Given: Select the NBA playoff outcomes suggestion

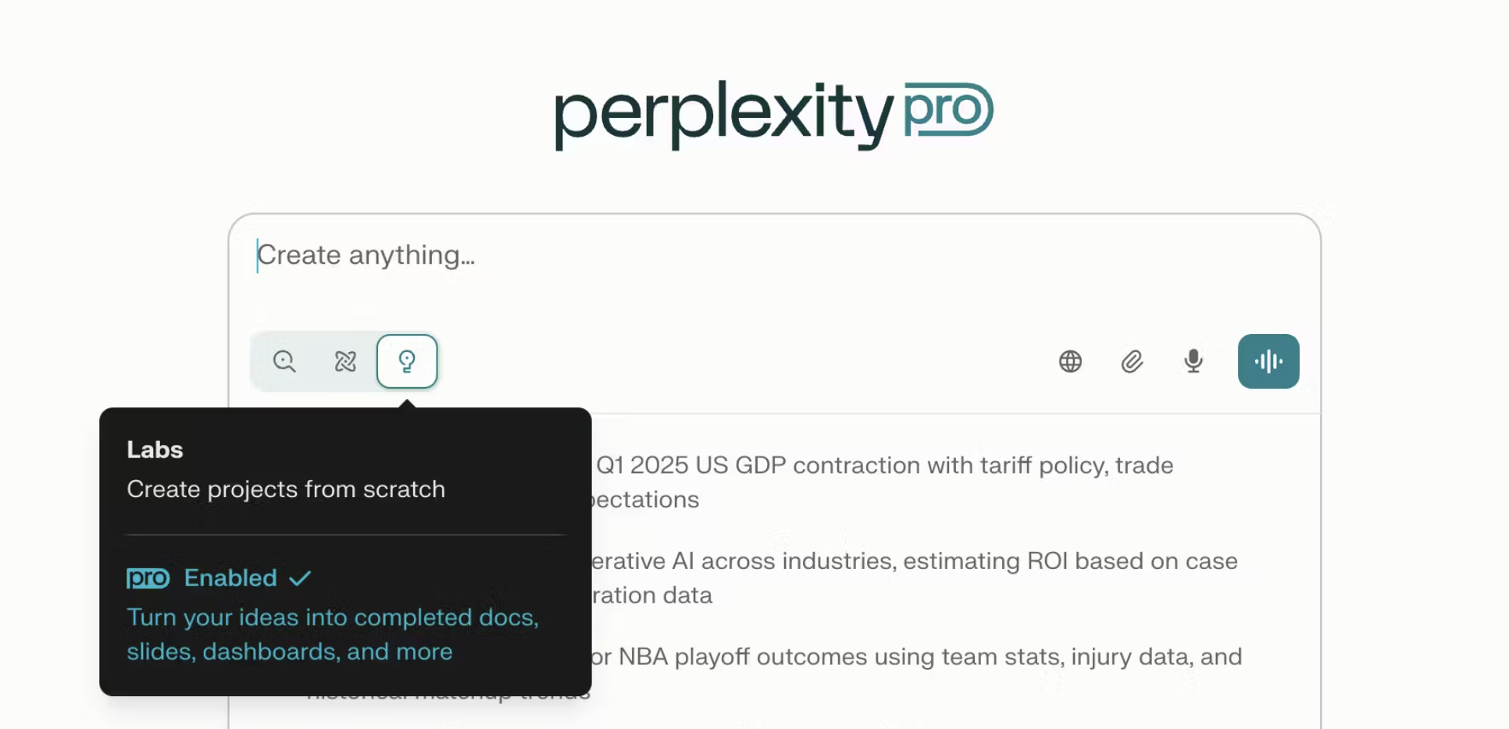Looking at the screenshot, I should [x=914, y=657].
